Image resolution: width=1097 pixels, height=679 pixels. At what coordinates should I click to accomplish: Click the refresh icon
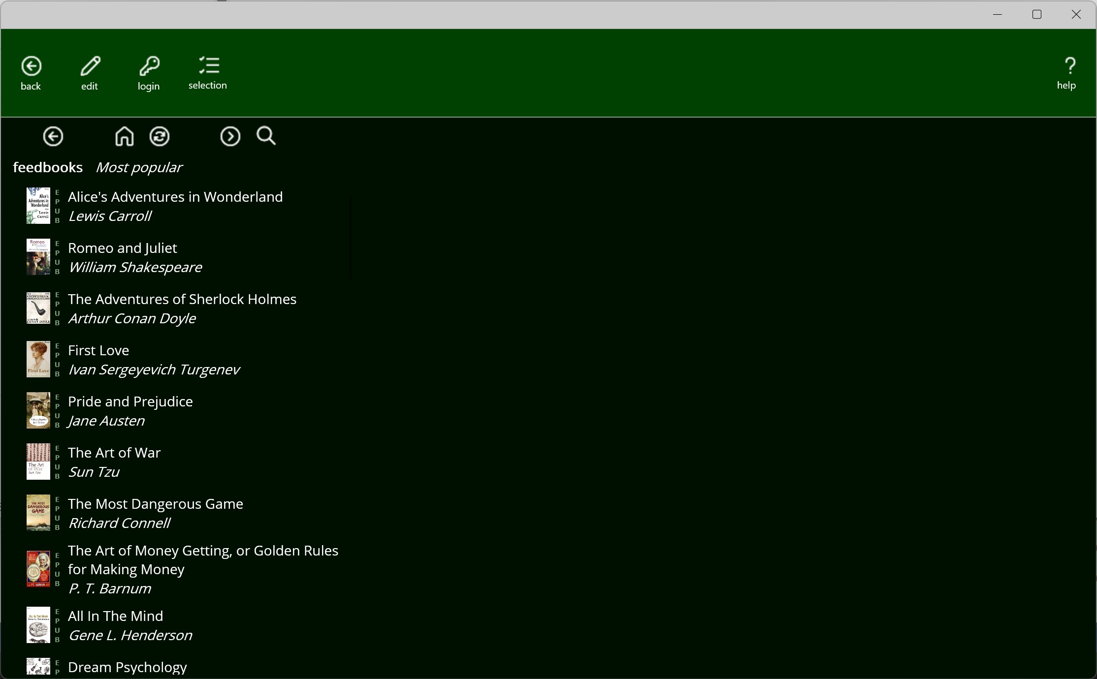(159, 136)
